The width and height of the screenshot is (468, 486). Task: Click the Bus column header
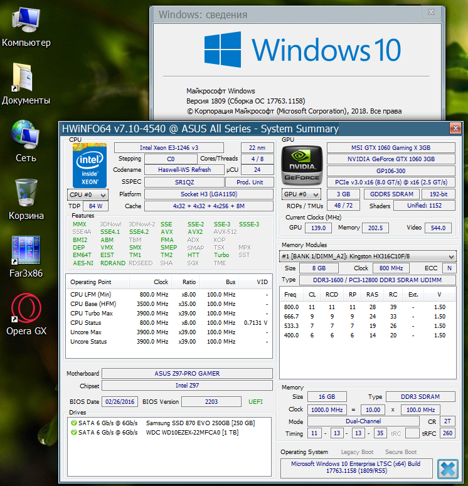[219, 282]
